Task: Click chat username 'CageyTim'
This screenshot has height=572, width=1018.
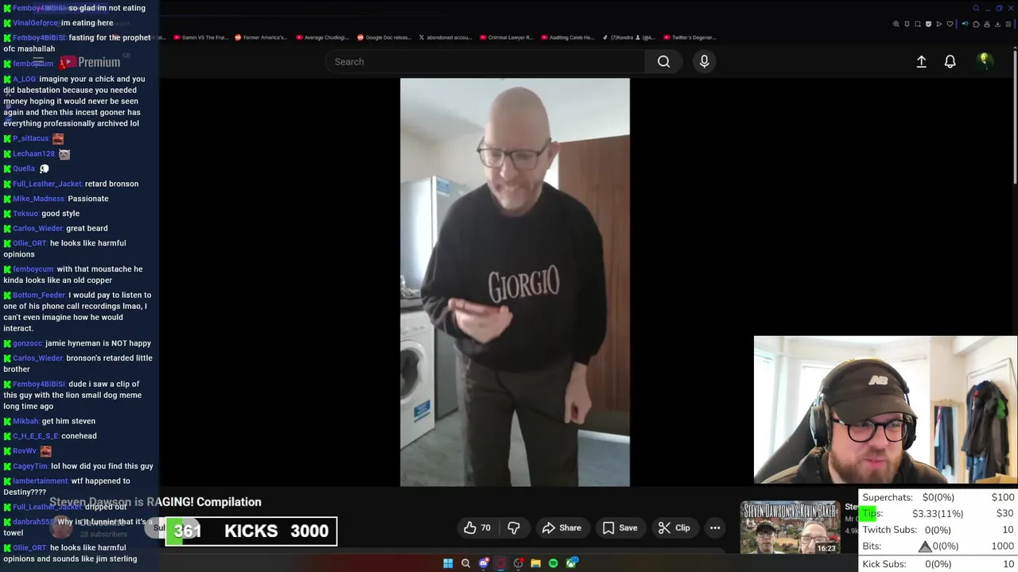Action: [30, 466]
